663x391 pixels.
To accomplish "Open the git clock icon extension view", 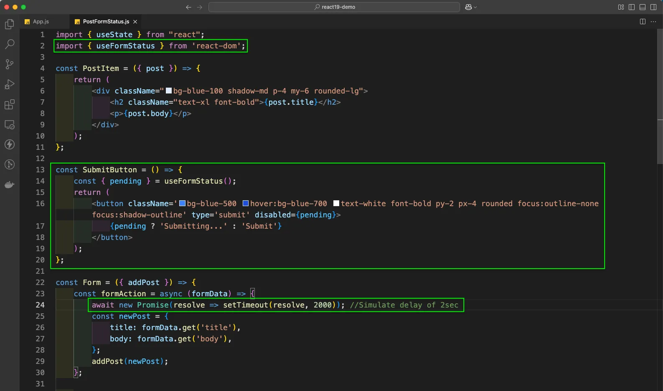I will pos(10,164).
